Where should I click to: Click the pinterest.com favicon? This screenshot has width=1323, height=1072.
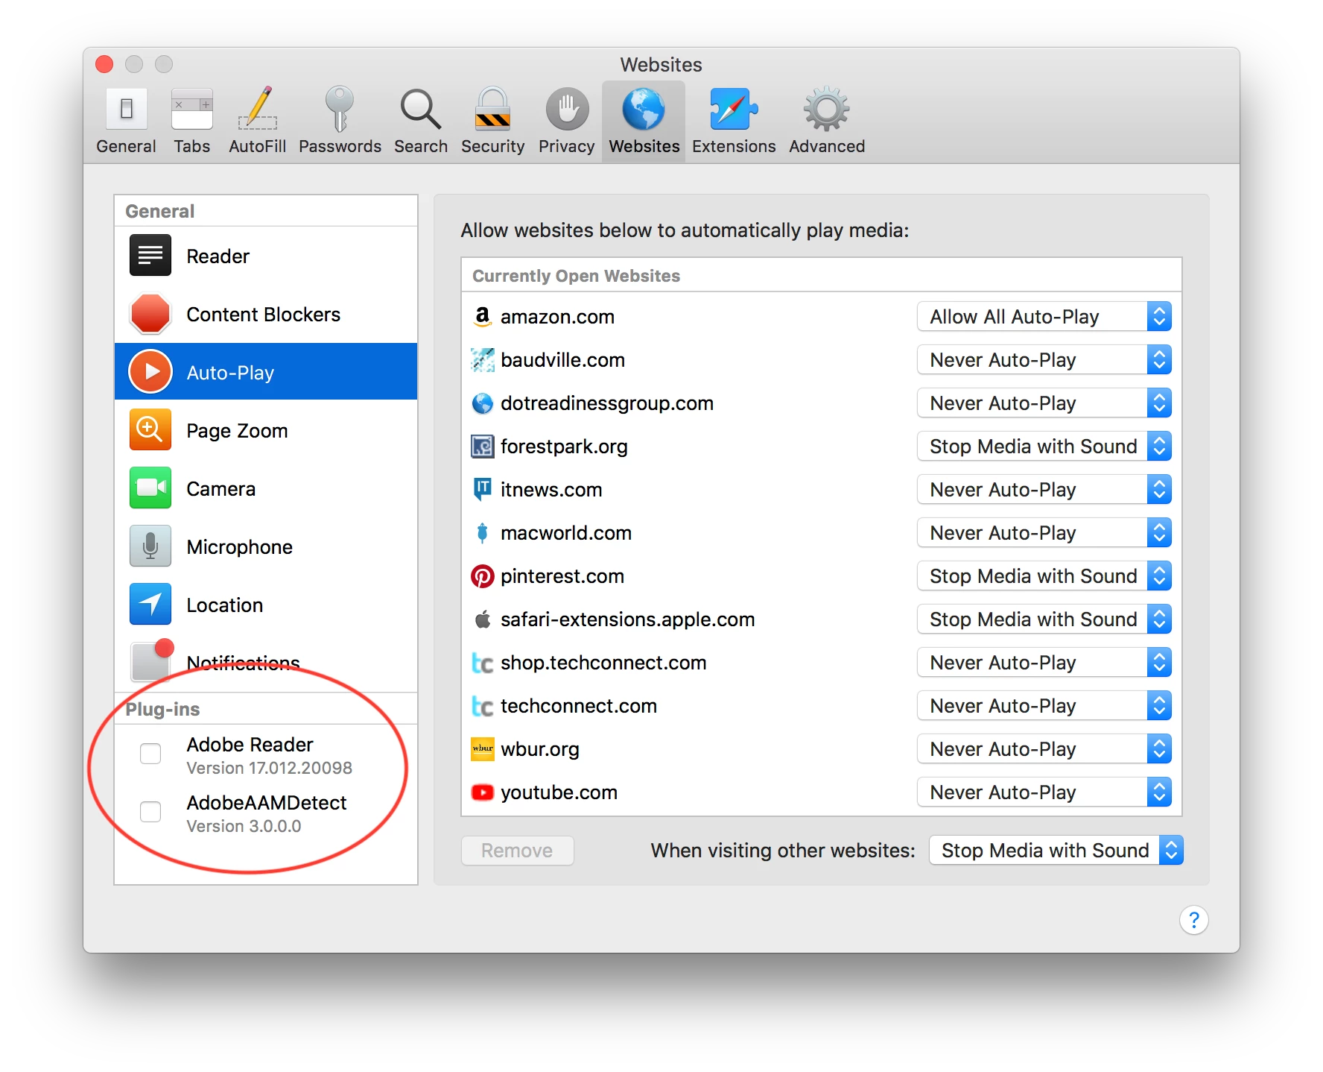click(x=483, y=576)
